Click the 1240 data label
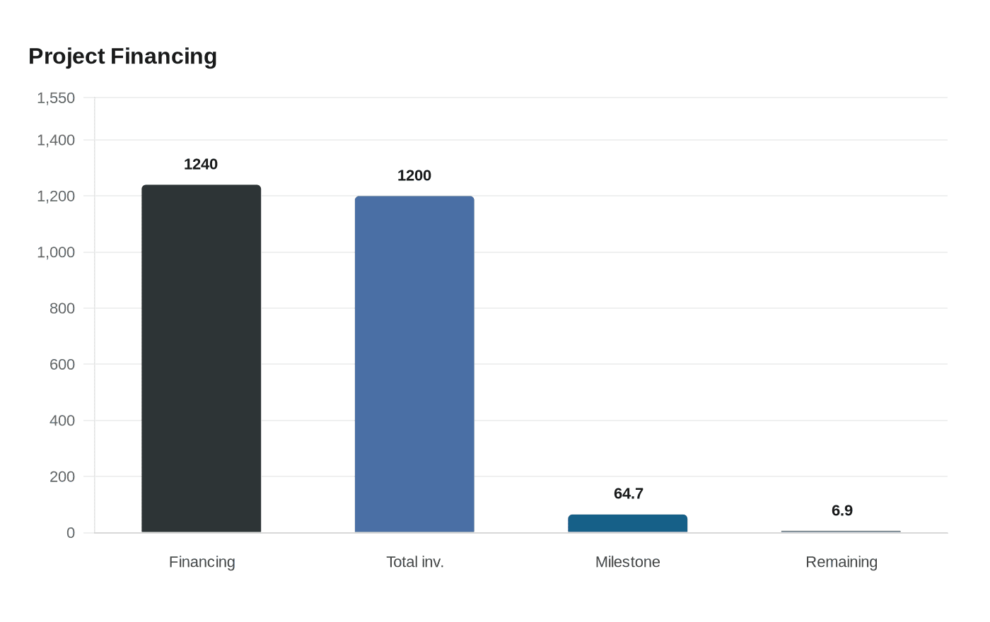The height and width of the screenshot is (622, 990). (201, 165)
